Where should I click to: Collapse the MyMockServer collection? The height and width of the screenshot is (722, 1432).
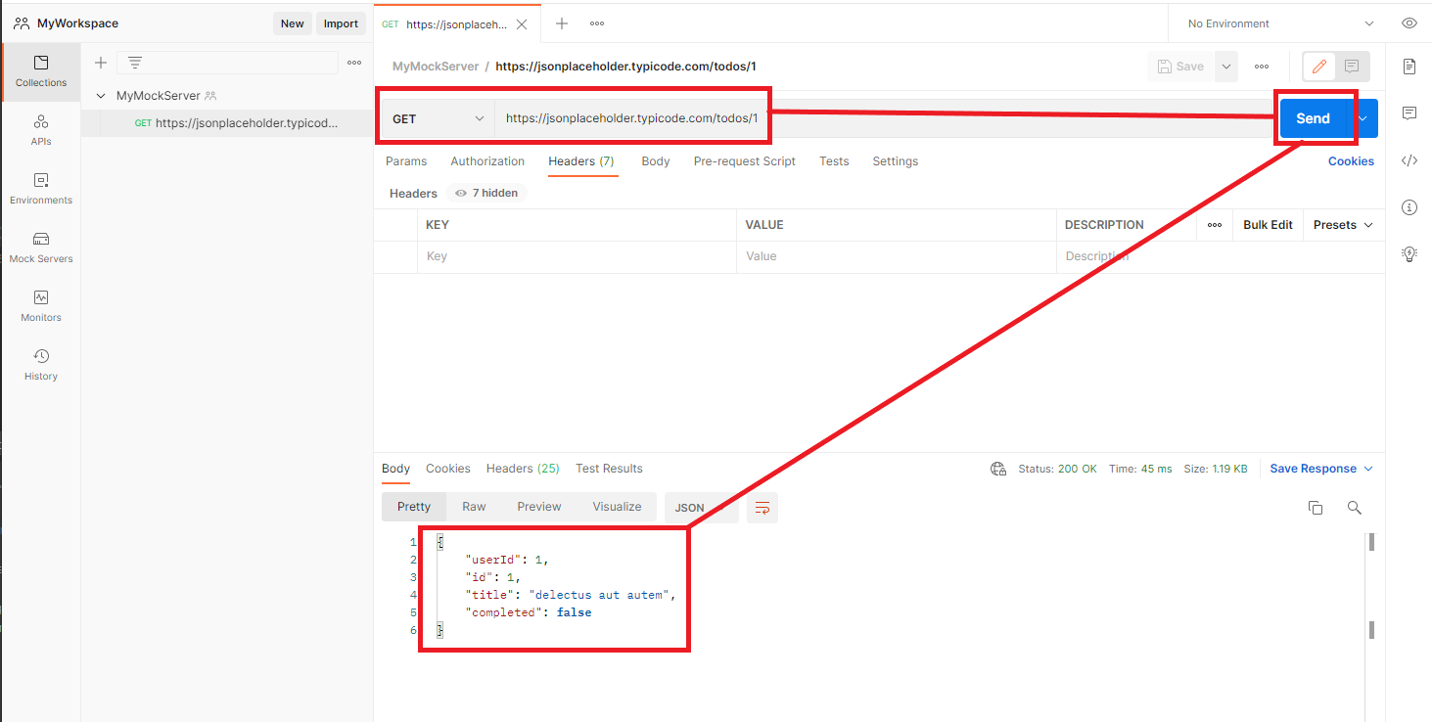[x=101, y=96]
